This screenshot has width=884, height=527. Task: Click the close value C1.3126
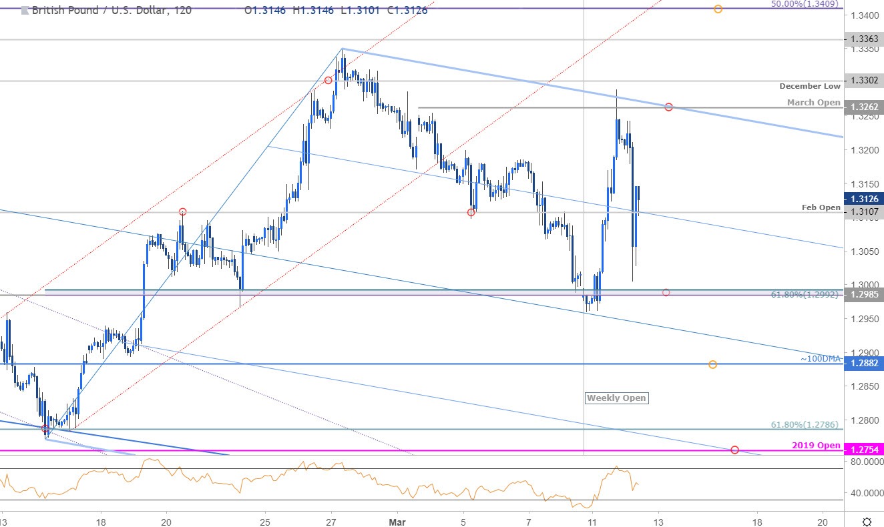pos(406,10)
